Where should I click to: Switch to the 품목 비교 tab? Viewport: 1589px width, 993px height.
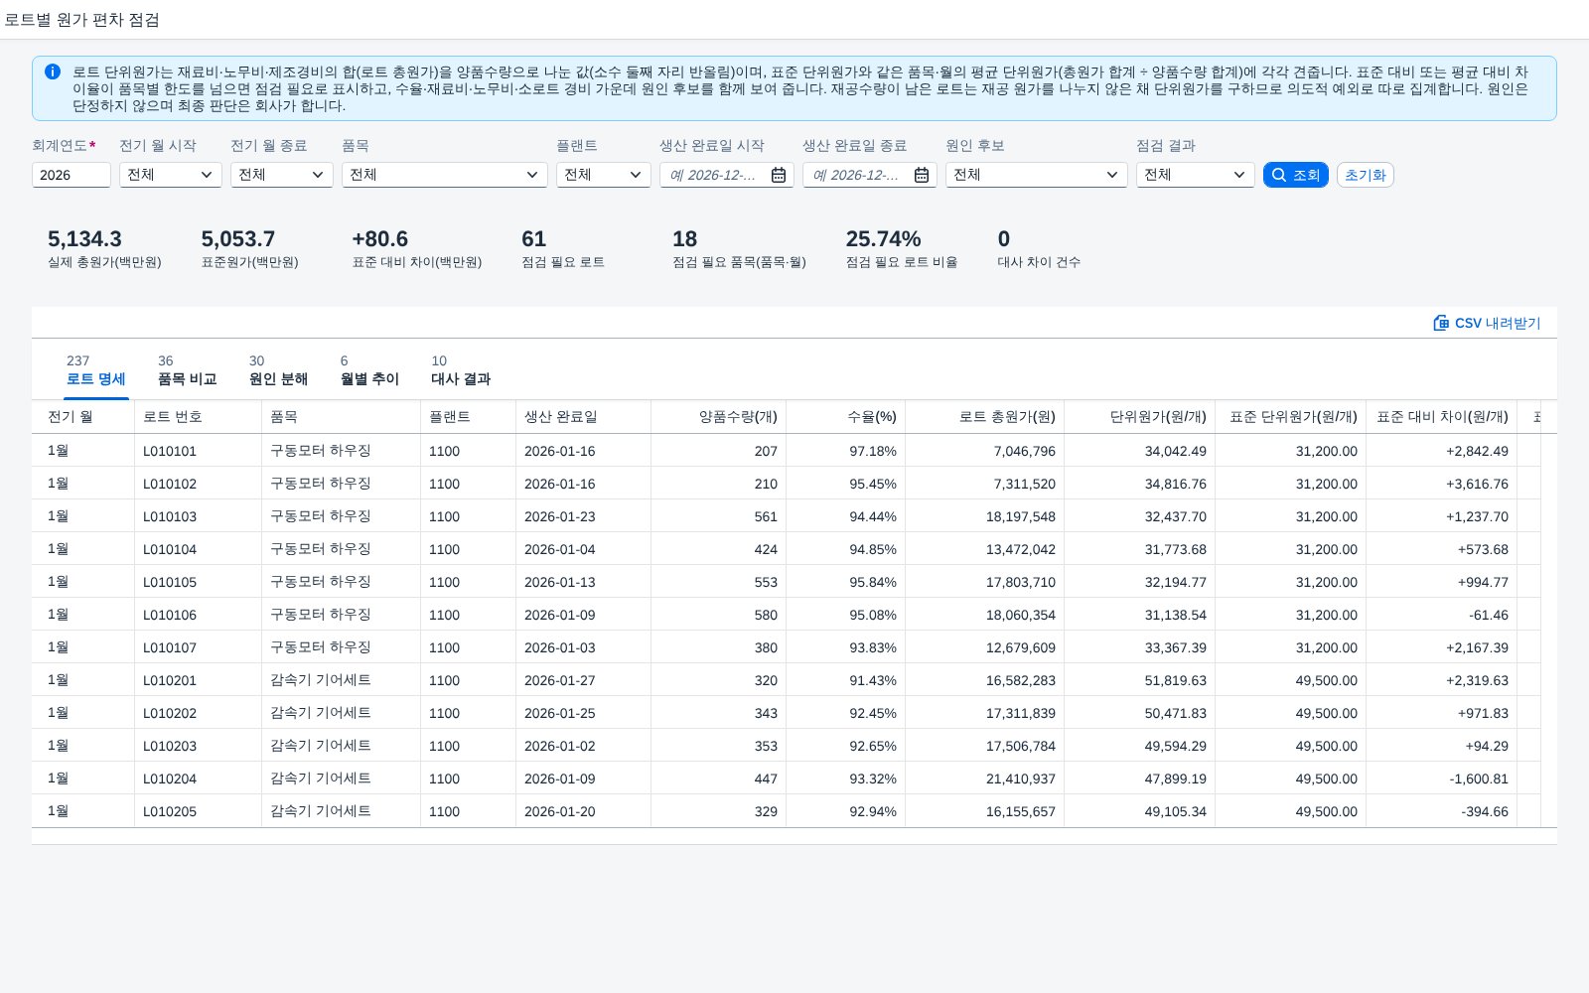(187, 370)
